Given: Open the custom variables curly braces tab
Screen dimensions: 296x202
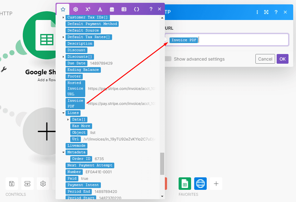Looking at the screenshot, I should 136,9.
